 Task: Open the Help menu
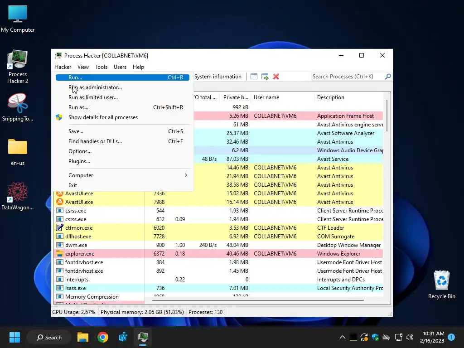[138, 67]
